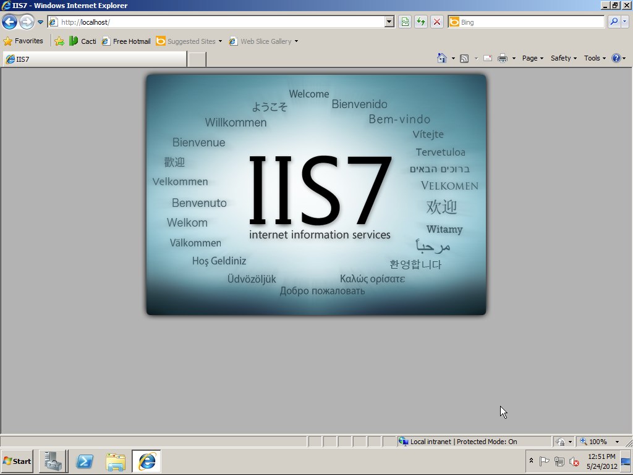Click Local intranet Protected Mode status

[474, 442]
